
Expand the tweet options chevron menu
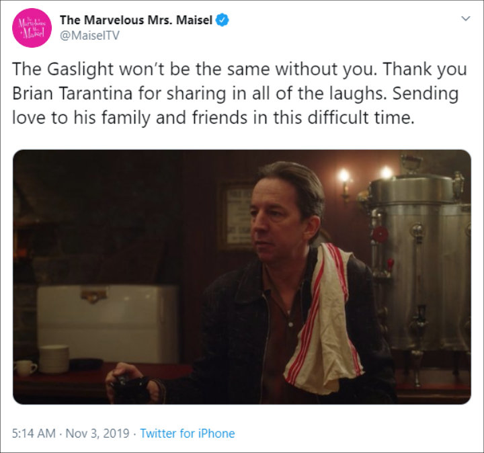coord(465,19)
